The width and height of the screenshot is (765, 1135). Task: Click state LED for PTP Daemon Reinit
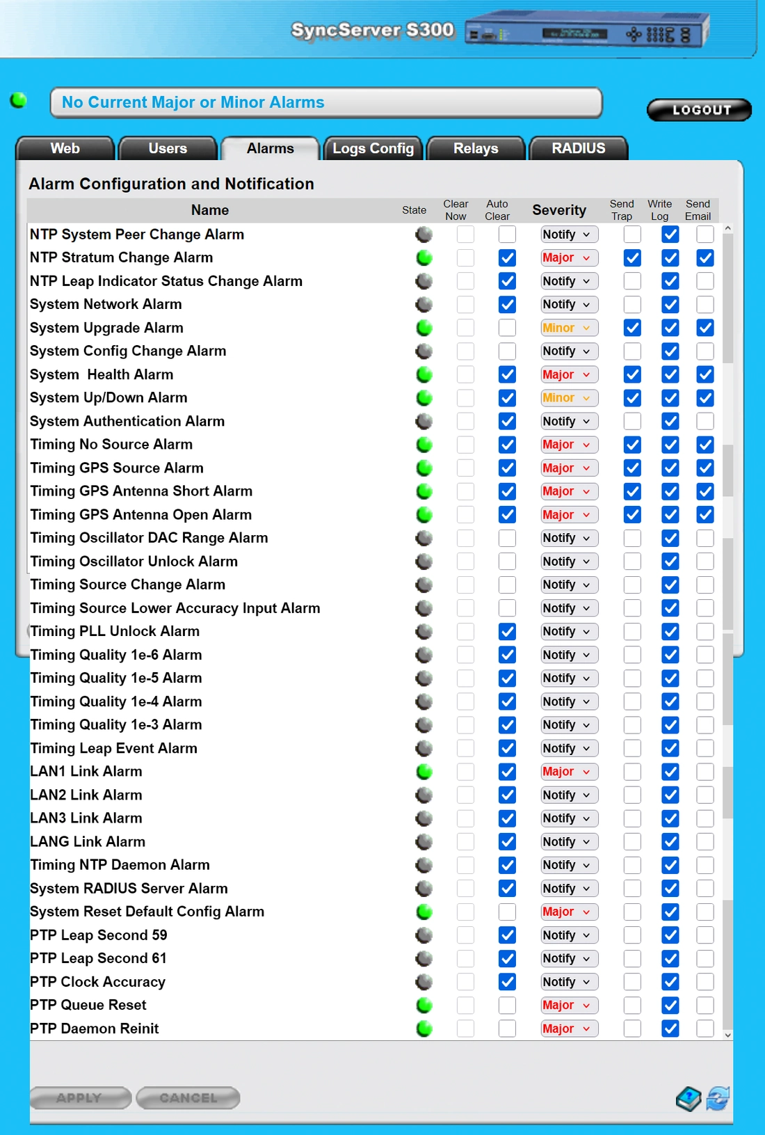pyautogui.click(x=424, y=1029)
